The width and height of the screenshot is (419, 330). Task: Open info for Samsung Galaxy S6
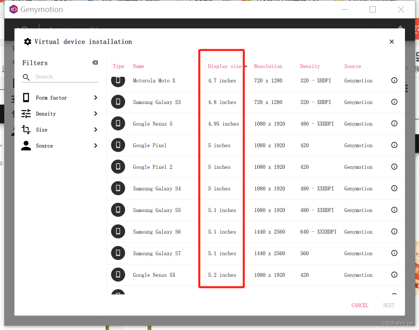(x=394, y=231)
